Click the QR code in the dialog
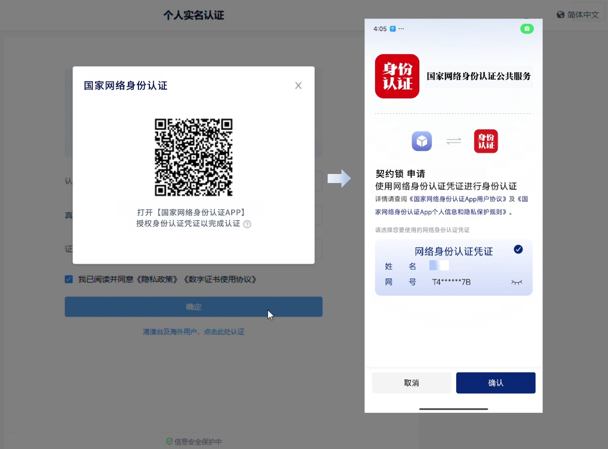 pos(193,157)
